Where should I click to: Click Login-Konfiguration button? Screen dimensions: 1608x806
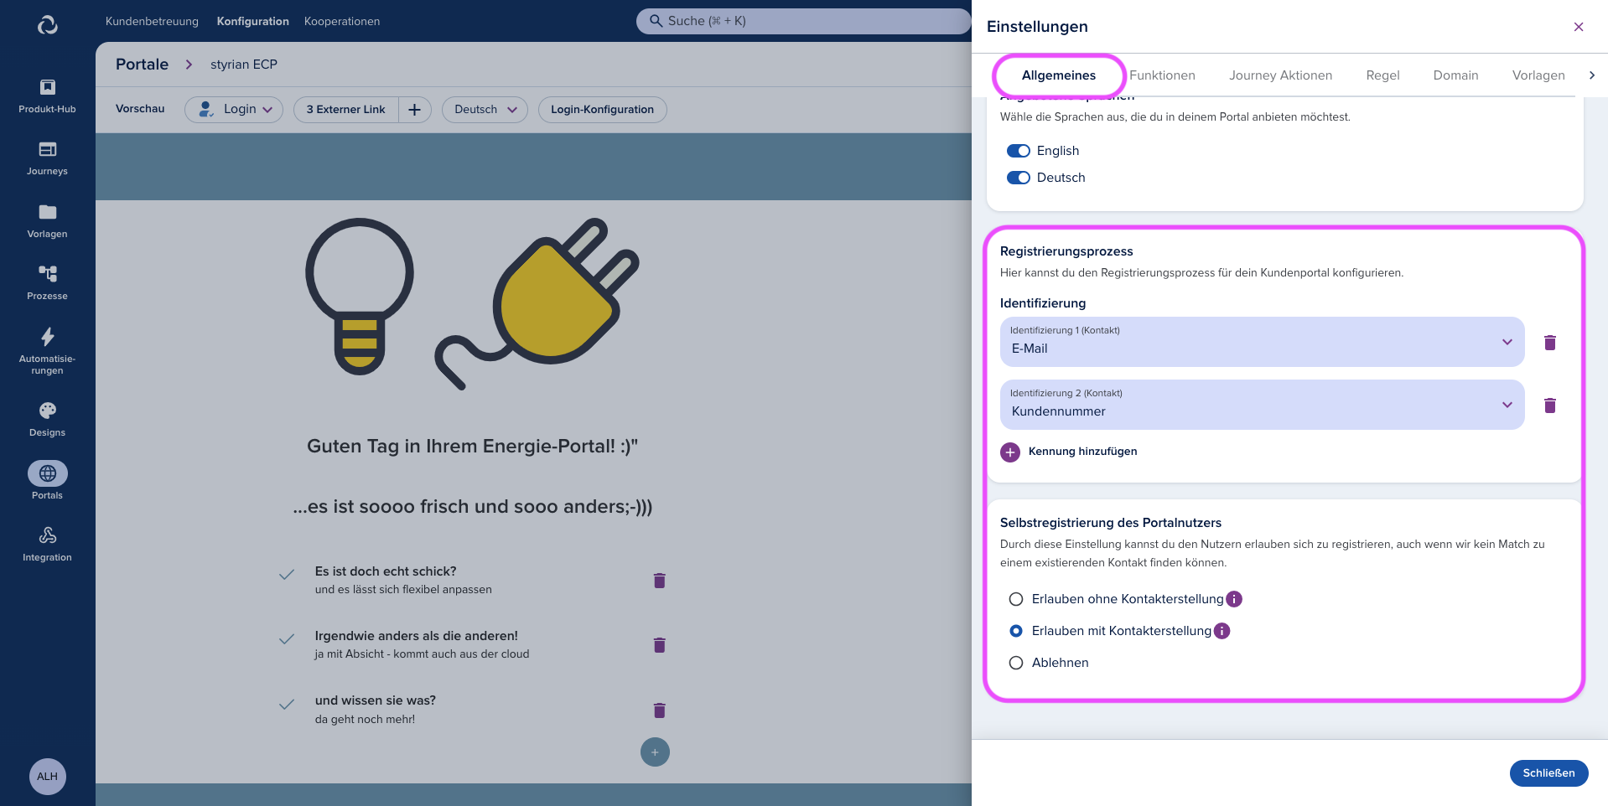click(602, 110)
